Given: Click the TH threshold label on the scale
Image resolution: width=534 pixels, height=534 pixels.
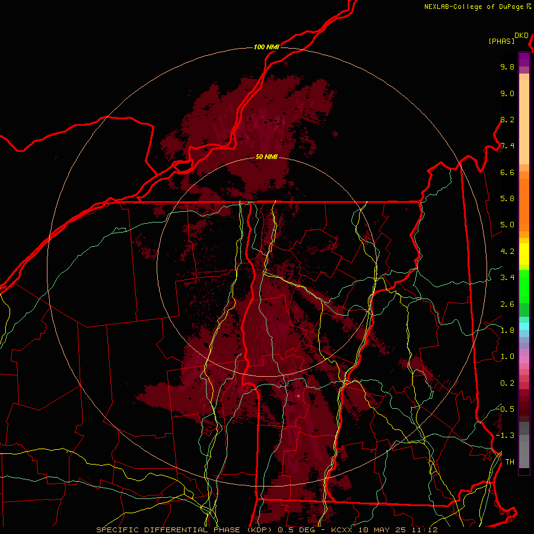Looking at the screenshot, I should (510, 462).
